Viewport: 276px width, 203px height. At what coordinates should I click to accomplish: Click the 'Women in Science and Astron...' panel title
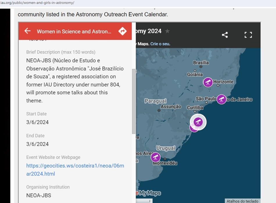[74, 31]
